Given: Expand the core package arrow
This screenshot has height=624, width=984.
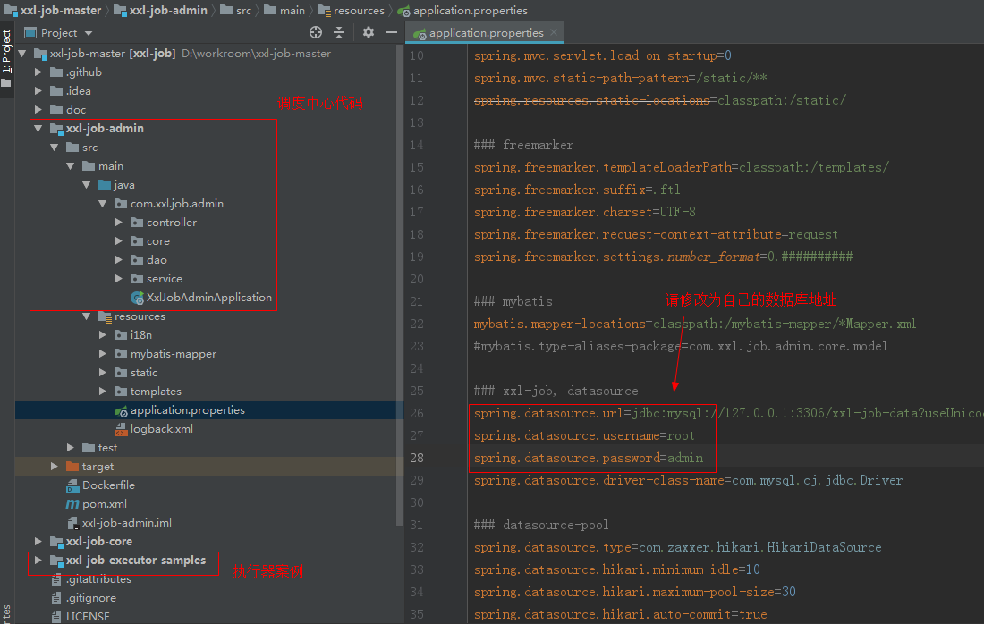Looking at the screenshot, I should (x=119, y=241).
